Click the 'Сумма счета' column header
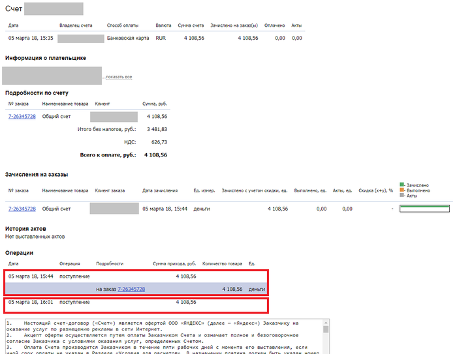 [191, 25]
